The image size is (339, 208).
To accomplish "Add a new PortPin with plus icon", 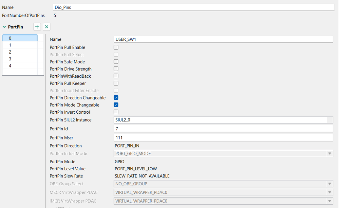I will [37, 27].
